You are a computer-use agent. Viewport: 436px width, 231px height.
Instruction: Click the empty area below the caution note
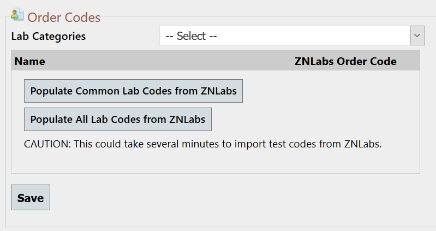tap(216, 162)
